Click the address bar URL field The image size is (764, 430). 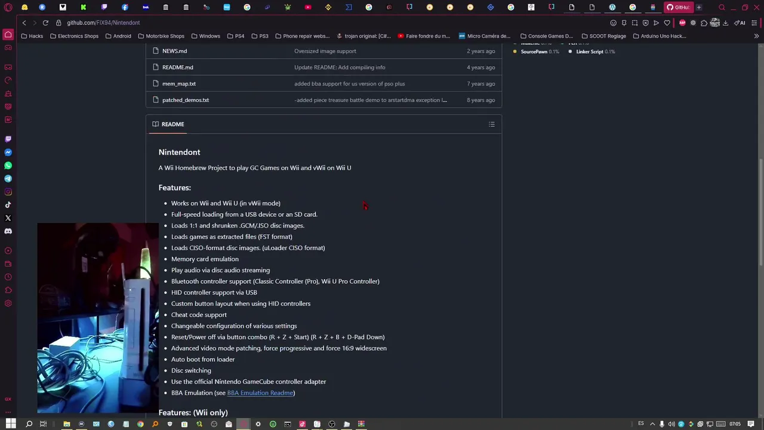point(334,23)
